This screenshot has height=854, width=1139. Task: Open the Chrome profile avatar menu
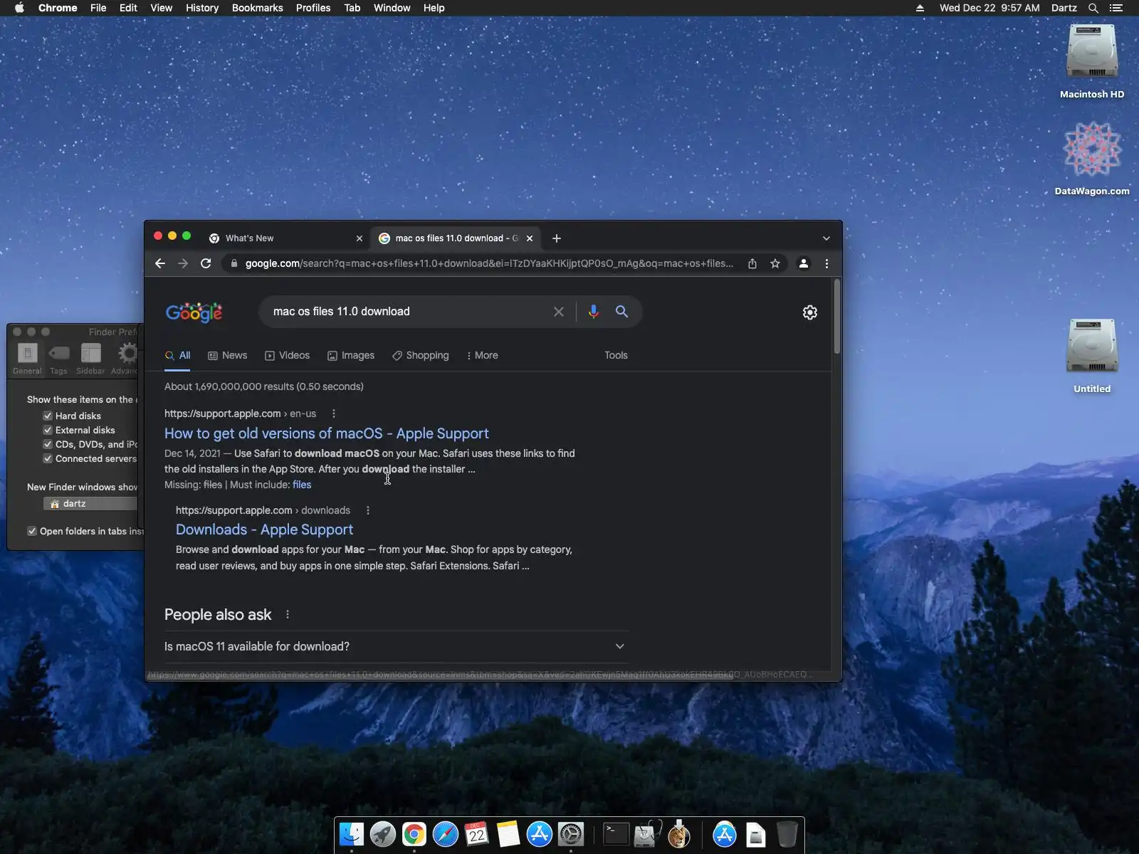[804, 263]
